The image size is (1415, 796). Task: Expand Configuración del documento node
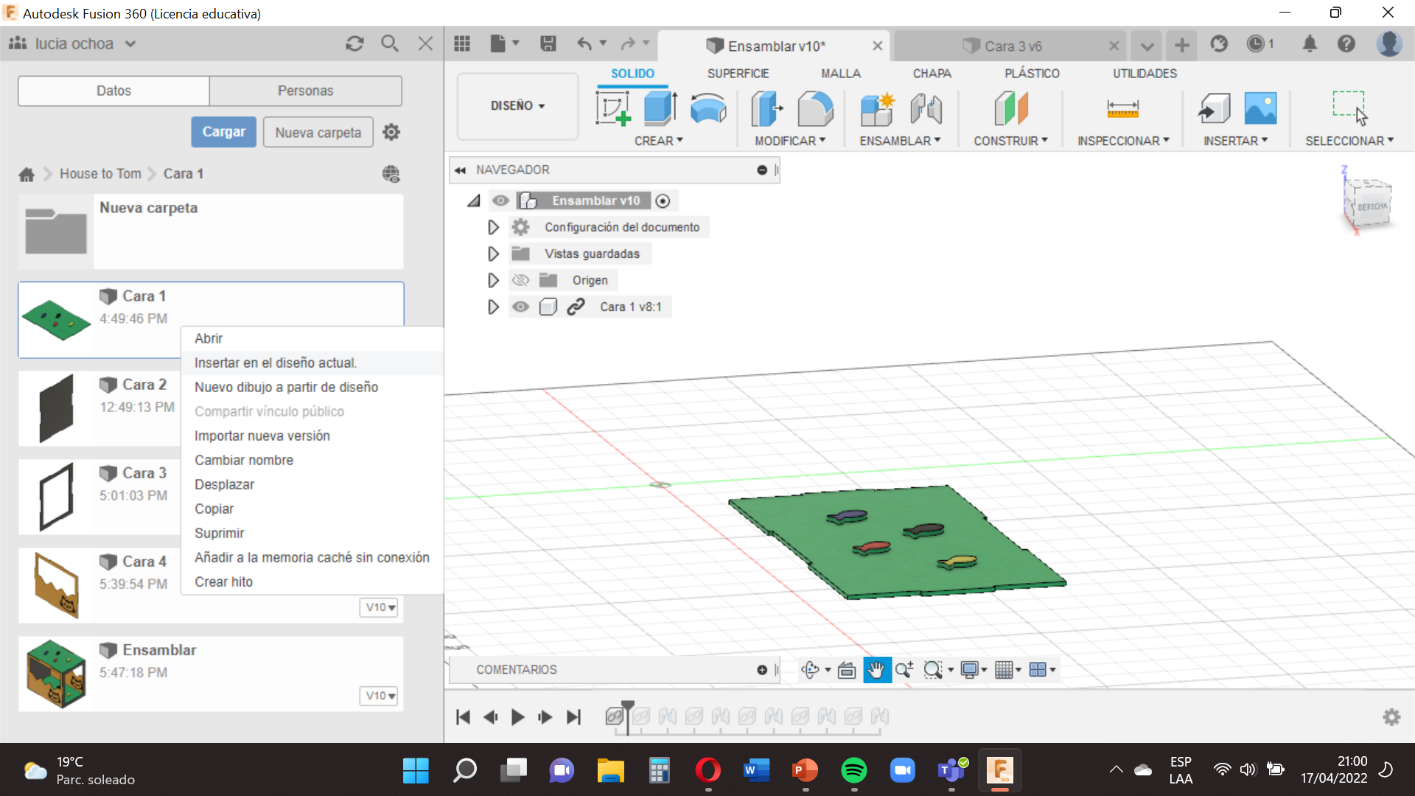tap(493, 227)
